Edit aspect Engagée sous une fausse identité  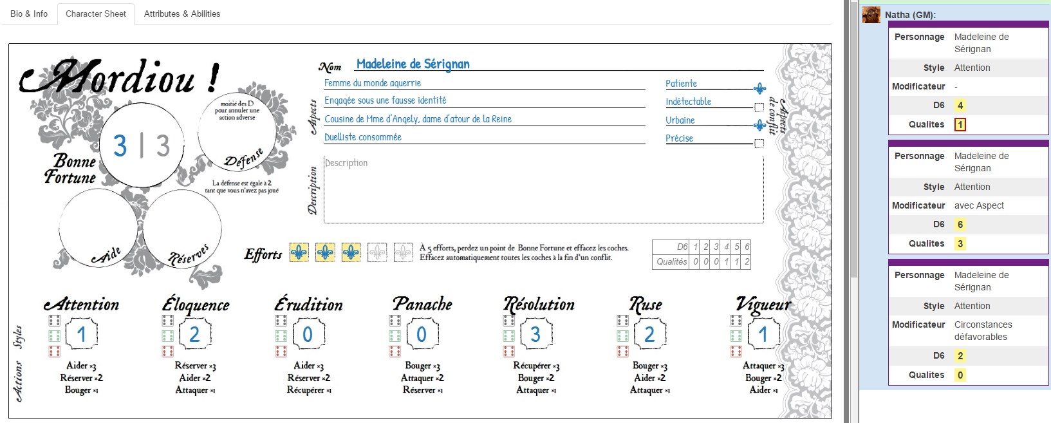point(484,100)
